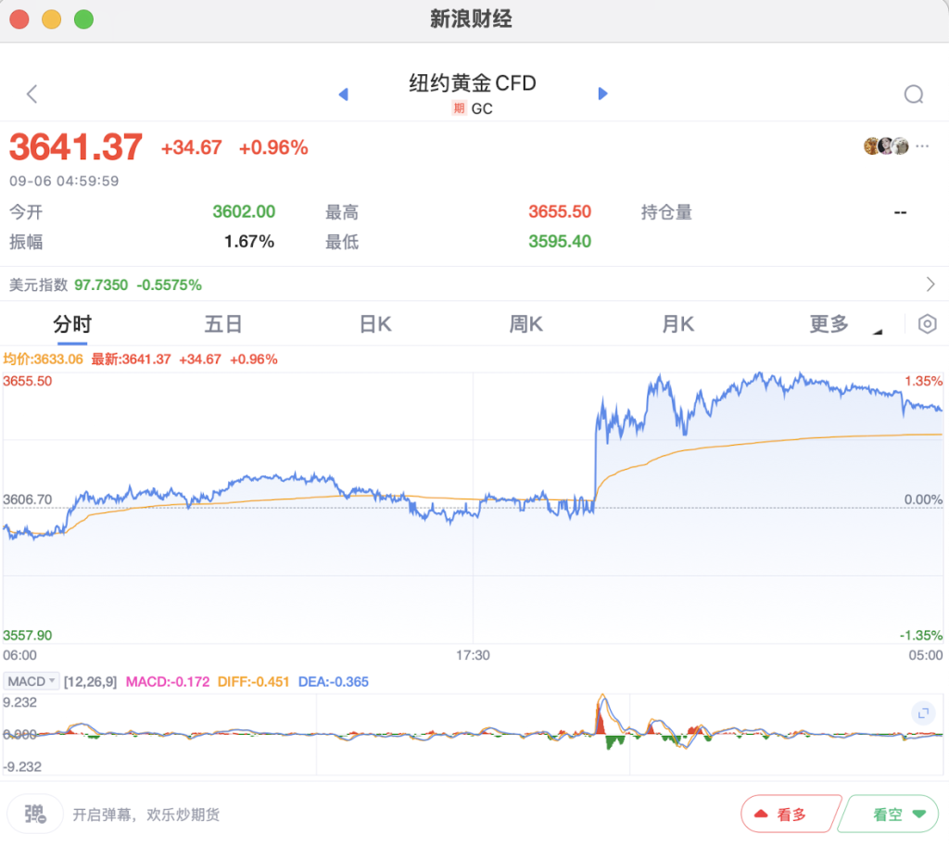Image resolution: width=949 pixels, height=846 pixels.
Task: Click the [12,26,9] MACD parameters
Action: point(90,681)
